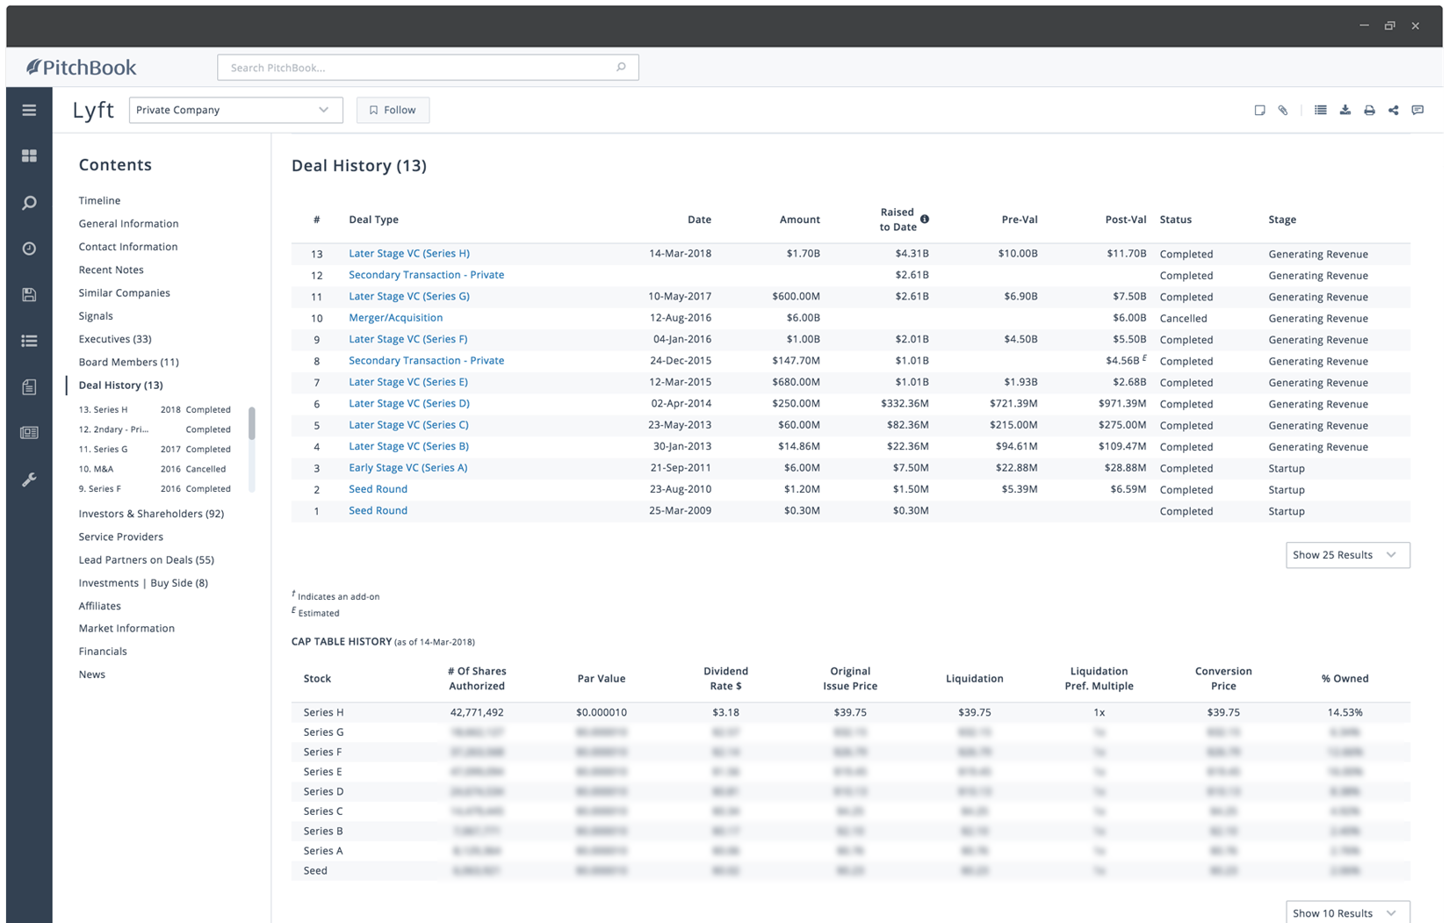Open Later Stage VC (Series H) link

click(x=409, y=253)
